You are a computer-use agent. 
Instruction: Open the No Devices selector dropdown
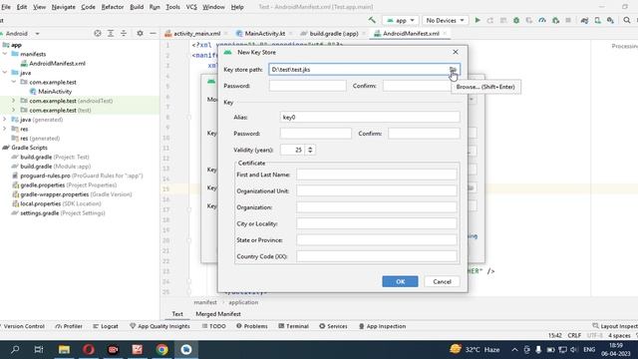445,20
